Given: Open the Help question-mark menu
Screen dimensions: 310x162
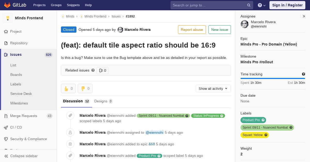Looking at the screenshot, I should tap(262, 5).
